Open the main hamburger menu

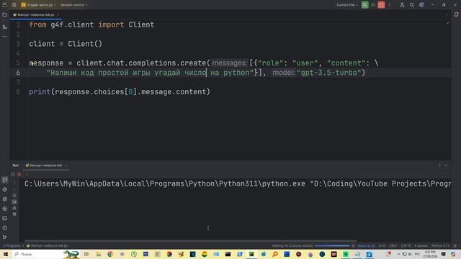pyautogui.click(x=14, y=5)
